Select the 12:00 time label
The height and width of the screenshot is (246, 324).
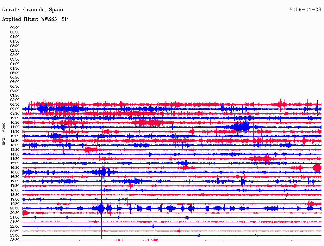[x=15, y=136]
